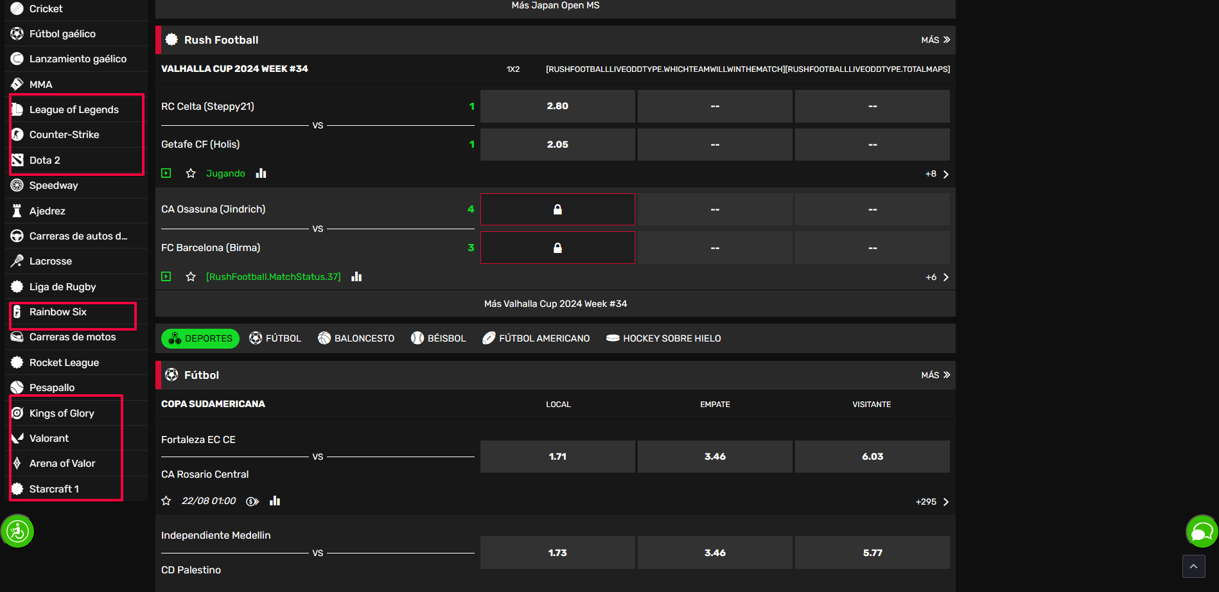Select League of Legends icon
Image resolution: width=1219 pixels, height=592 pixels.
click(17, 109)
